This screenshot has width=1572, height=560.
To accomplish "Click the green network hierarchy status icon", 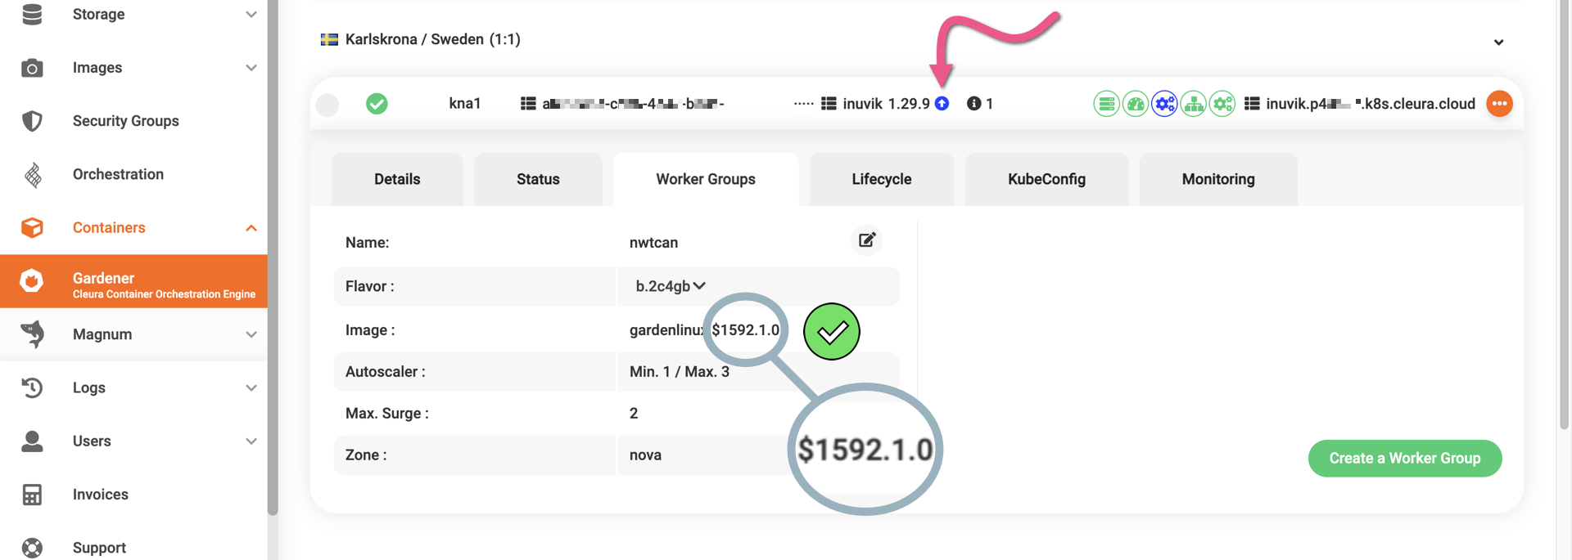I will pyautogui.click(x=1194, y=104).
